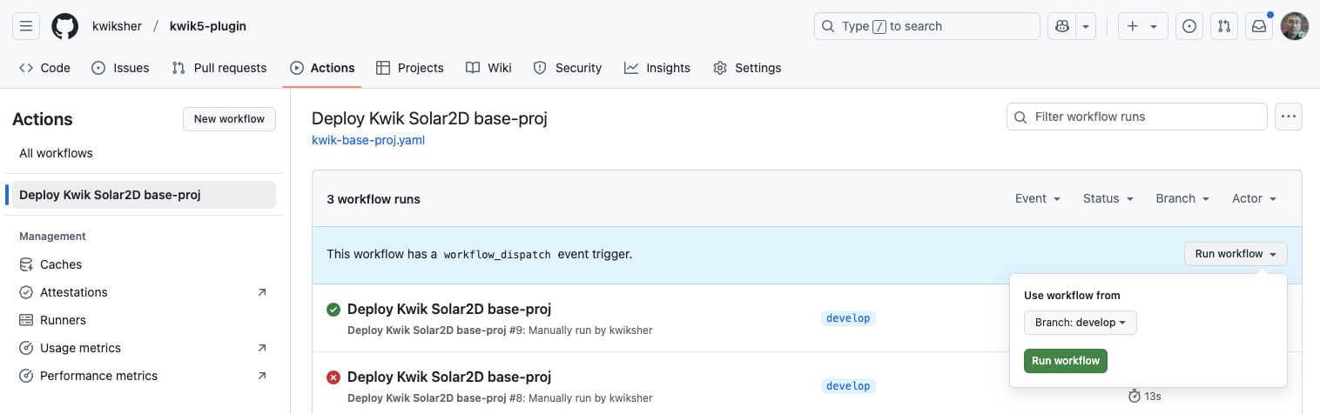This screenshot has width=1320, height=414.
Task: Expand the Branch: develop selector
Action: [1081, 323]
